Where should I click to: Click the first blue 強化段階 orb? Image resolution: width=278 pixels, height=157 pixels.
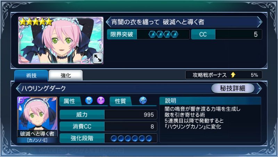coord(114,138)
